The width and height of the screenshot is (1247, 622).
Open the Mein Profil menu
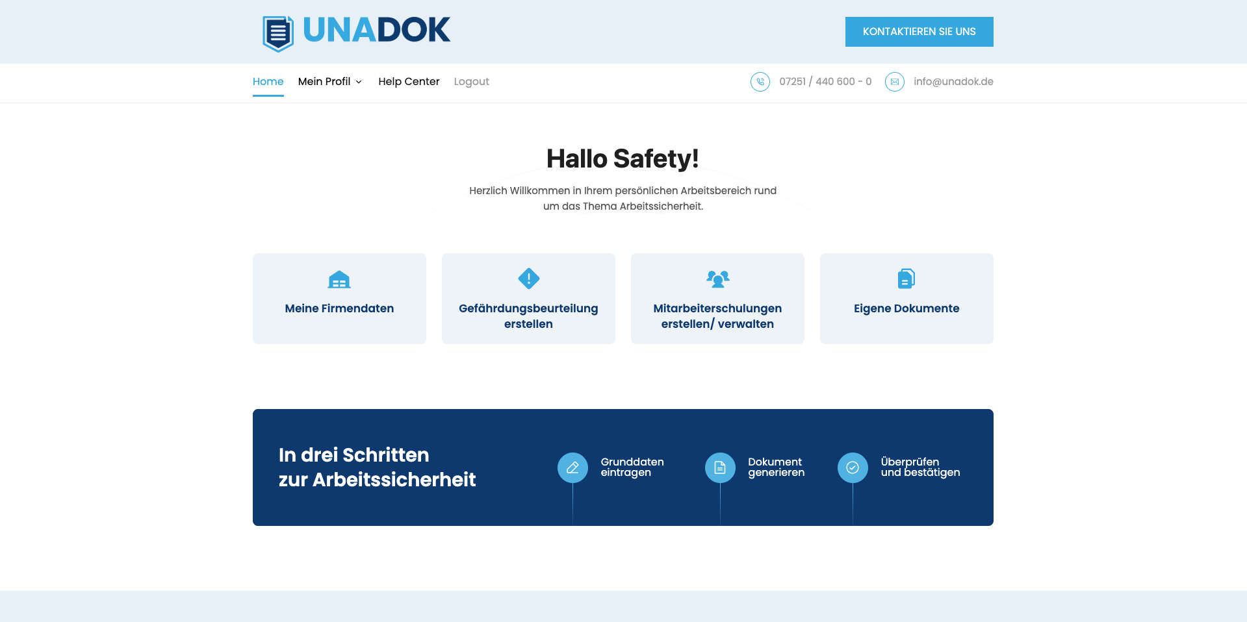(x=324, y=82)
